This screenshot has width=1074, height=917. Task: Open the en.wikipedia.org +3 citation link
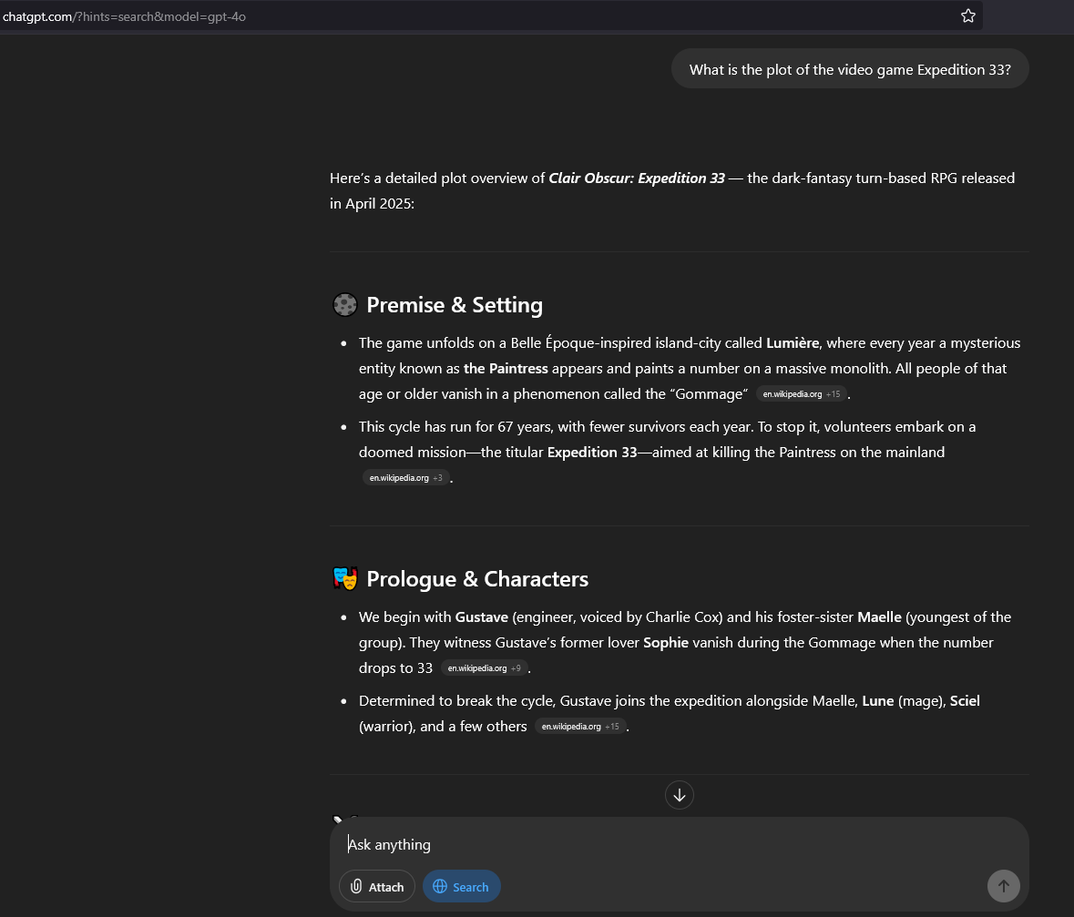click(405, 477)
